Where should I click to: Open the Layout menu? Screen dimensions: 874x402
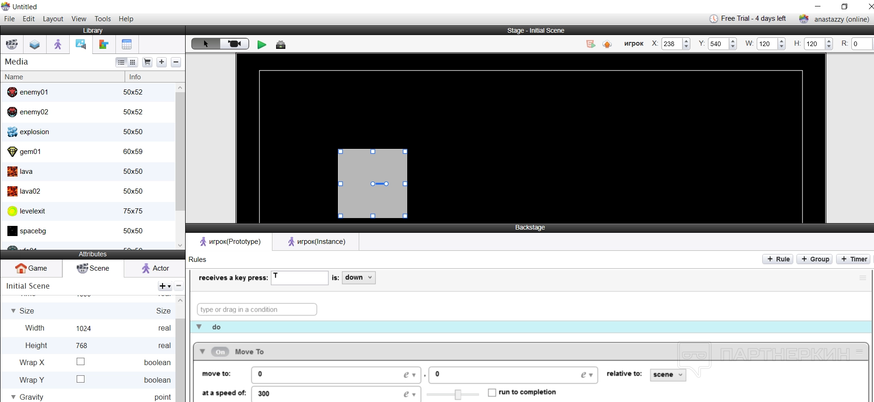tap(53, 19)
